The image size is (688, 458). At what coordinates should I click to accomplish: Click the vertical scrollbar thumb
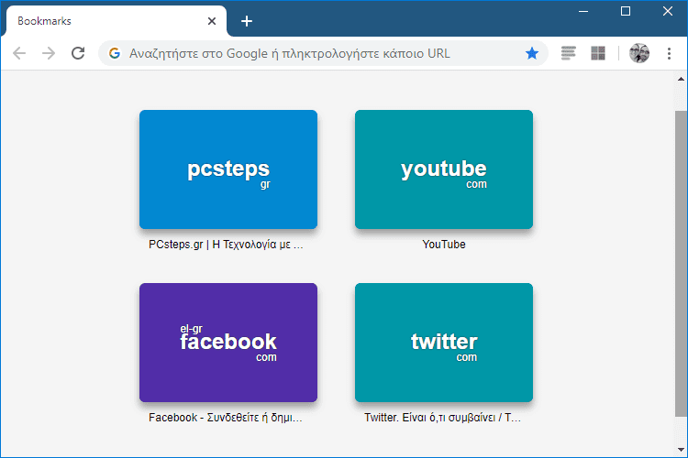click(681, 264)
